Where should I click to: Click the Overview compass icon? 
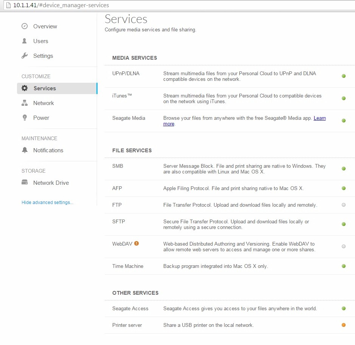(25, 26)
